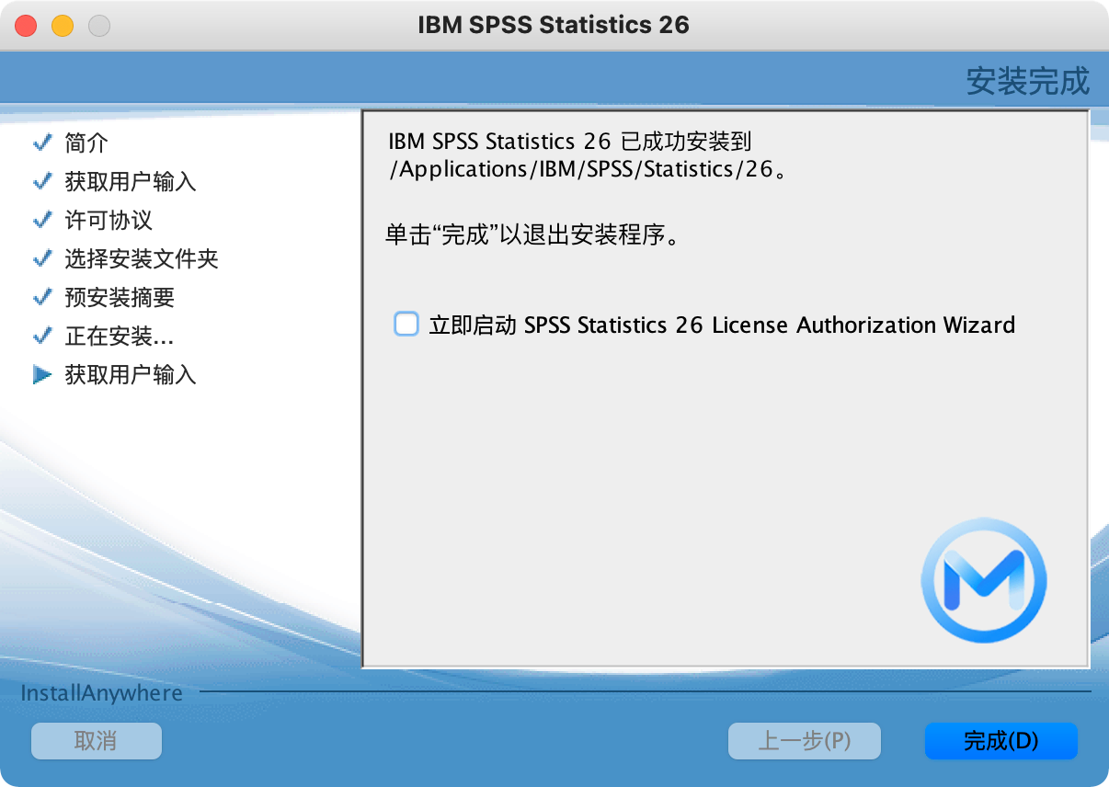
Task: Click the blue arrow icon marking current step
Action: point(42,374)
